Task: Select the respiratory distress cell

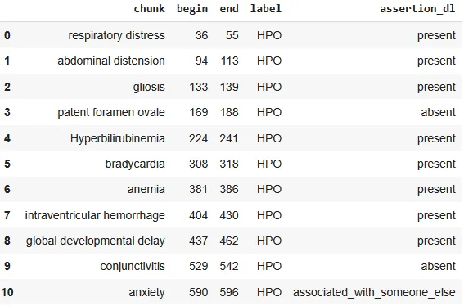Action: (x=116, y=35)
